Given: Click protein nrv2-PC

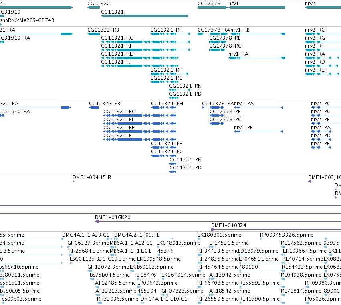Looking at the screenshot, I should (320, 104).
